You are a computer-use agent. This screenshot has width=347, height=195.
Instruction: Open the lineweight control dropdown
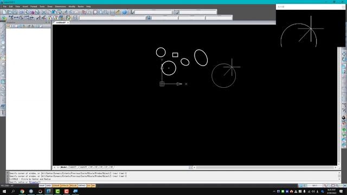[219, 18]
